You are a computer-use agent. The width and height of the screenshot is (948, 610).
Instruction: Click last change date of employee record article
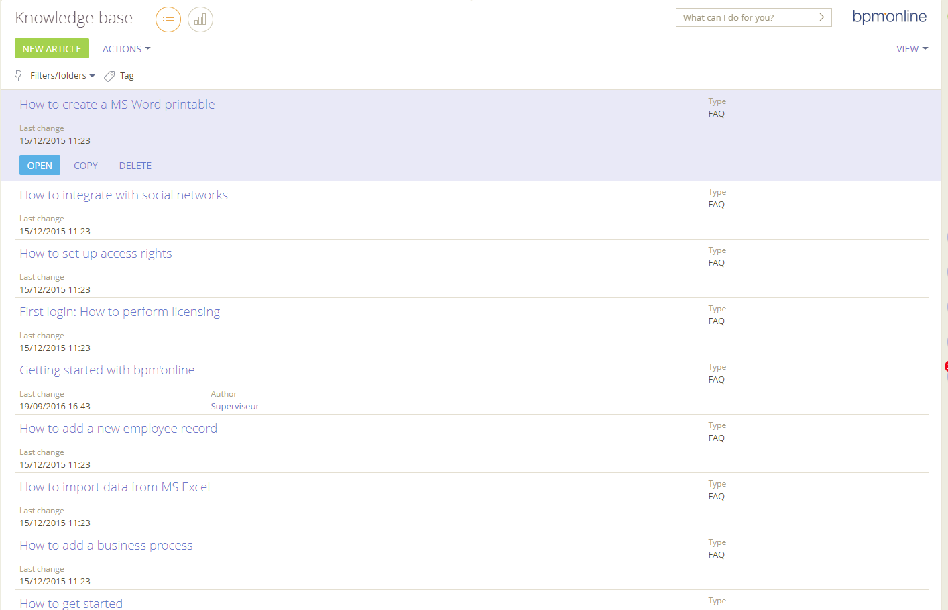click(x=55, y=465)
